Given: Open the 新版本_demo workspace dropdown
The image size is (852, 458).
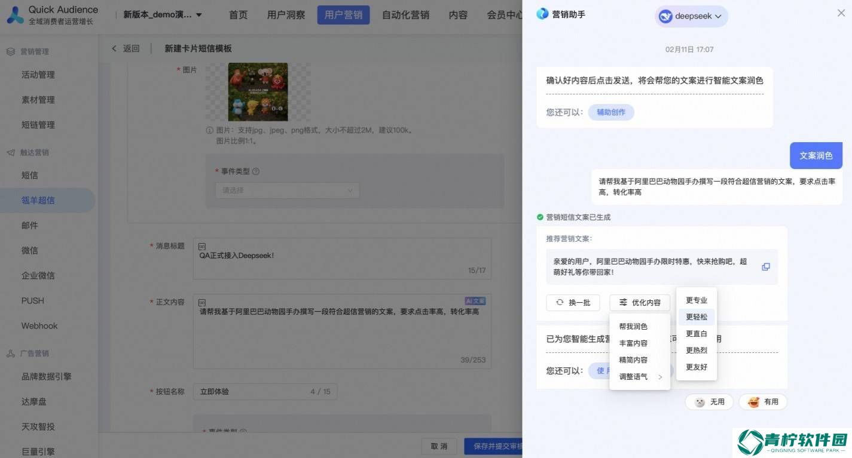Looking at the screenshot, I should pos(163,15).
